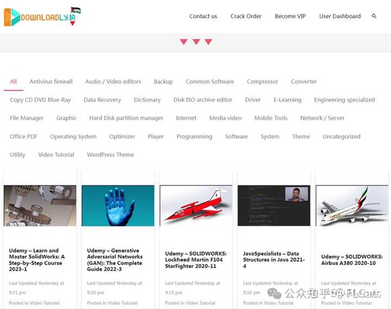Show the Compressor category
Image resolution: width=391 pixels, height=309 pixels.
(x=262, y=82)
